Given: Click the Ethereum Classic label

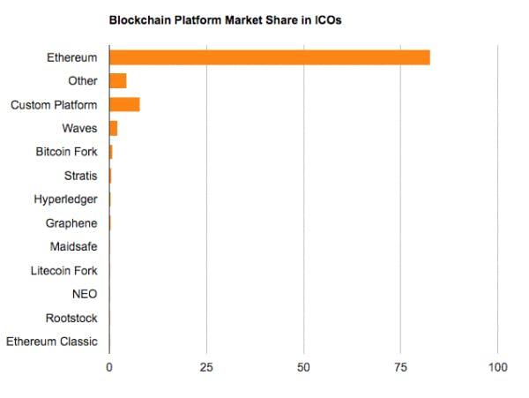Looking at the screenshot, I should coord(52,342).
